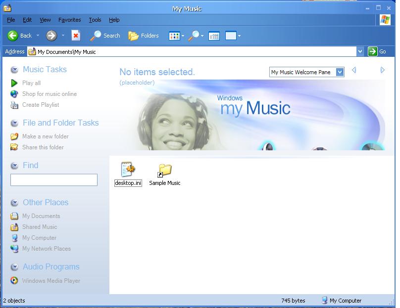Toggle the Folders pane button
This screenshot has height=308, width=400.
(144, 36)
